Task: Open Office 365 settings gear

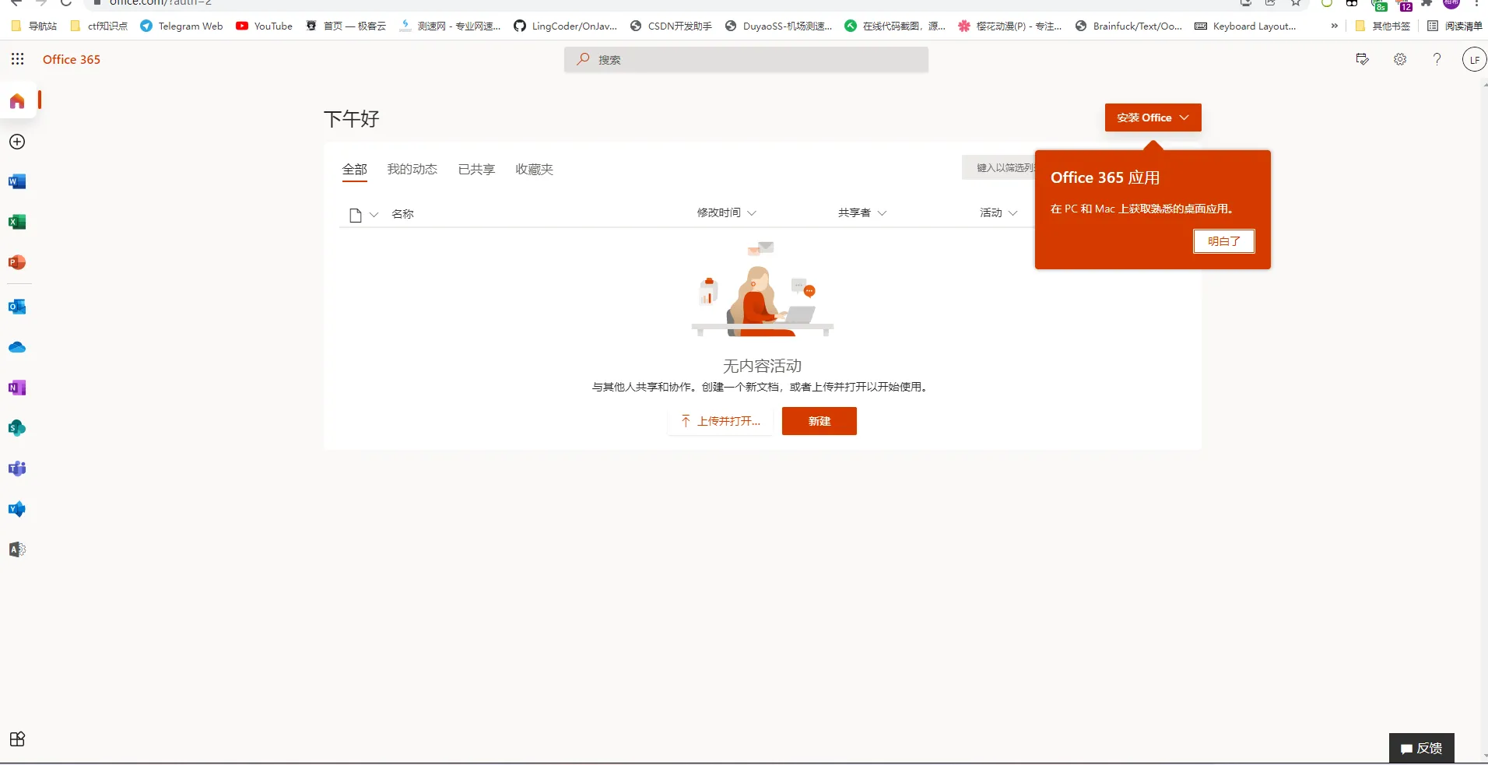Action: (x=1399, y=59)
